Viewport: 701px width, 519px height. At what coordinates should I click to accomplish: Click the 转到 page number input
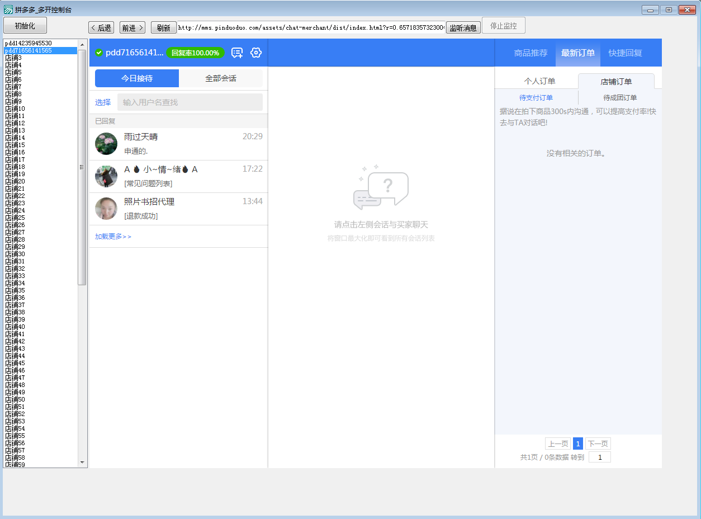click(x=600, y=457)
